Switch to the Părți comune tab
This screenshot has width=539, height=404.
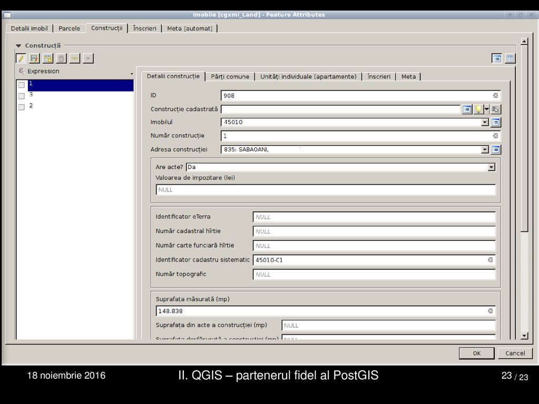click(230, 77)
